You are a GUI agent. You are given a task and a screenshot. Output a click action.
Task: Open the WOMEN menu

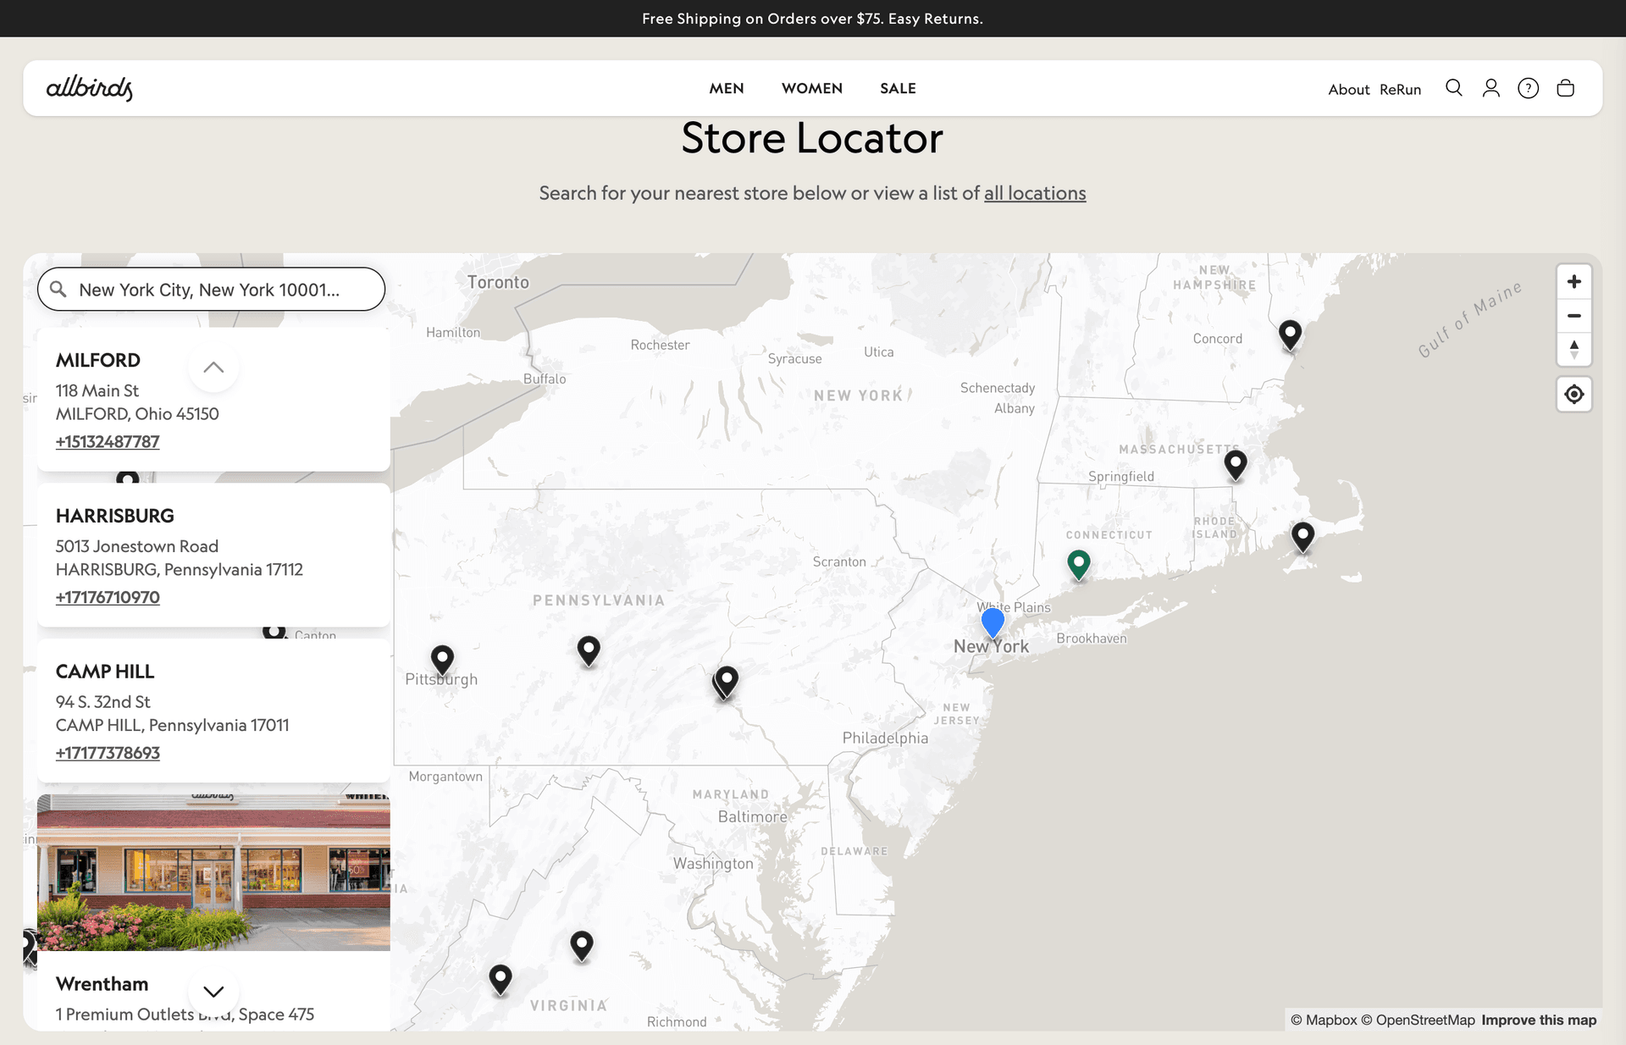(x=811, y=88)
